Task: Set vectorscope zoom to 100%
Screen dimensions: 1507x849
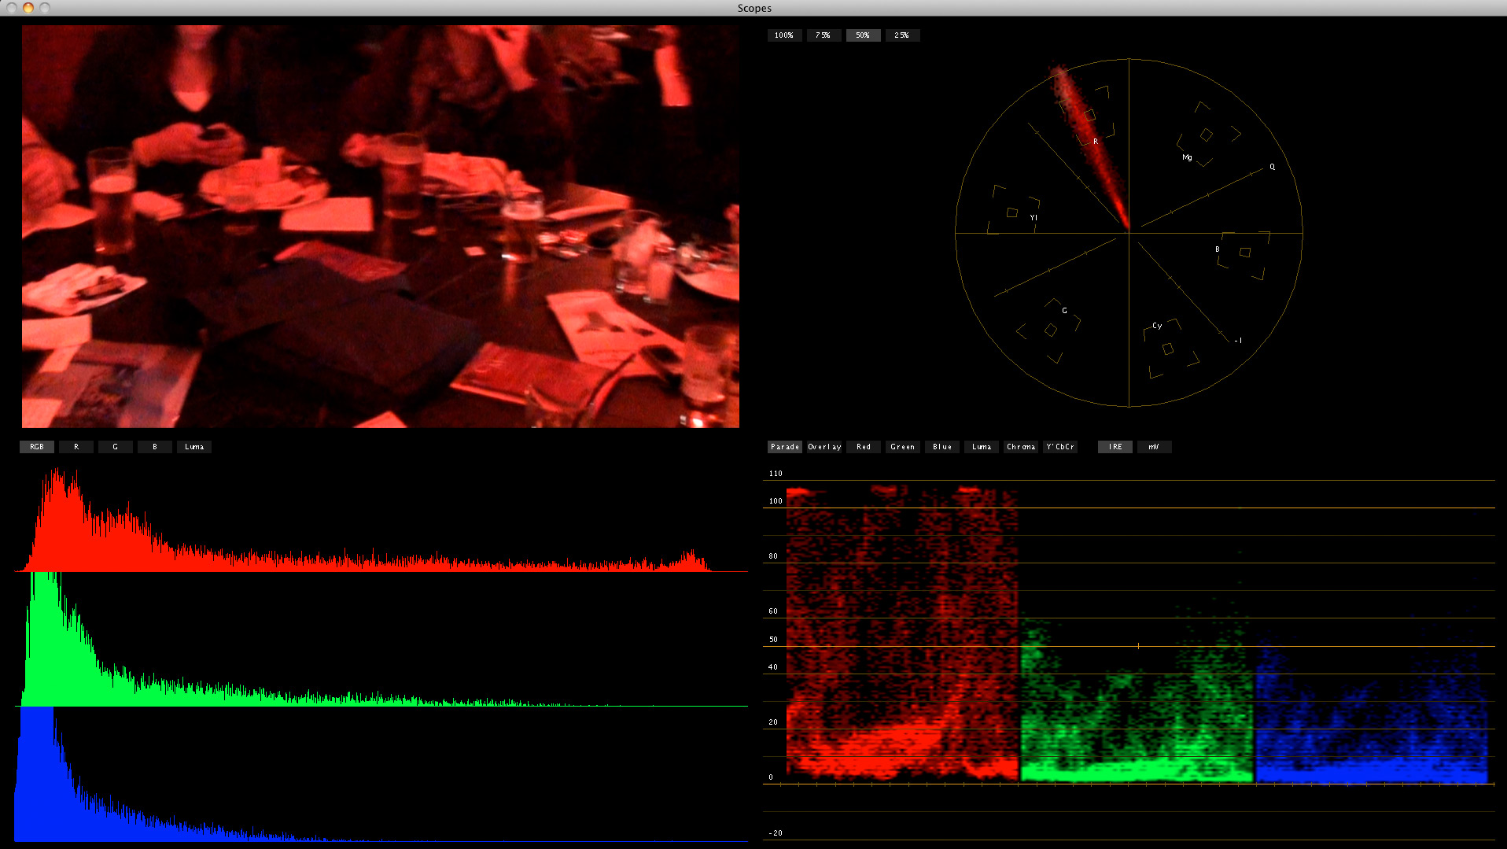Action: tap(784, 35)
